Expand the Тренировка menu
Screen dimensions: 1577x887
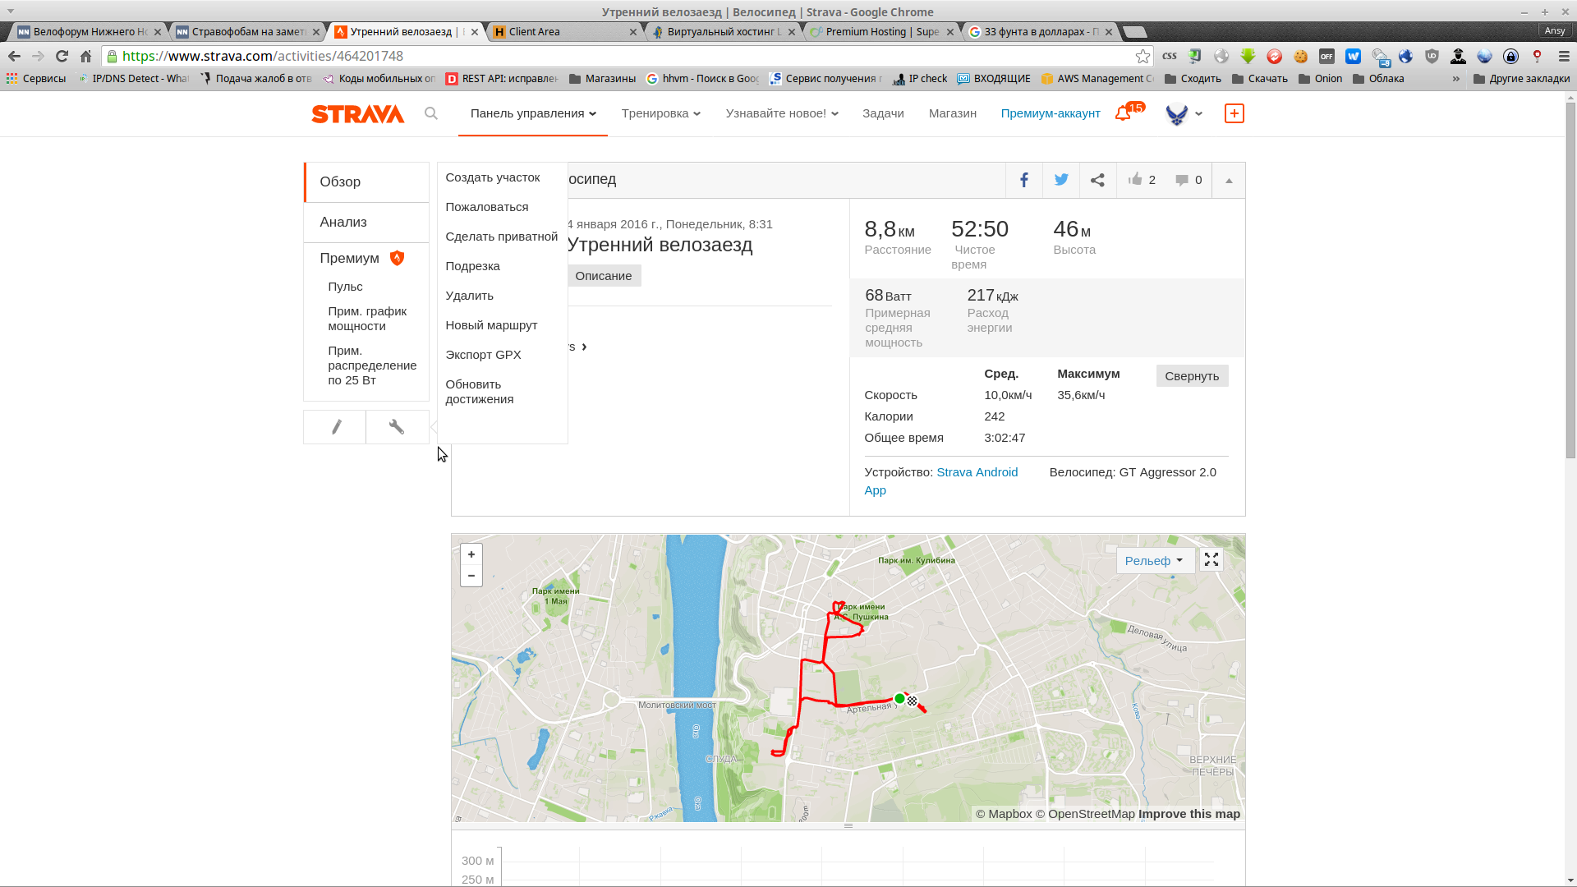tap(661, 113)
